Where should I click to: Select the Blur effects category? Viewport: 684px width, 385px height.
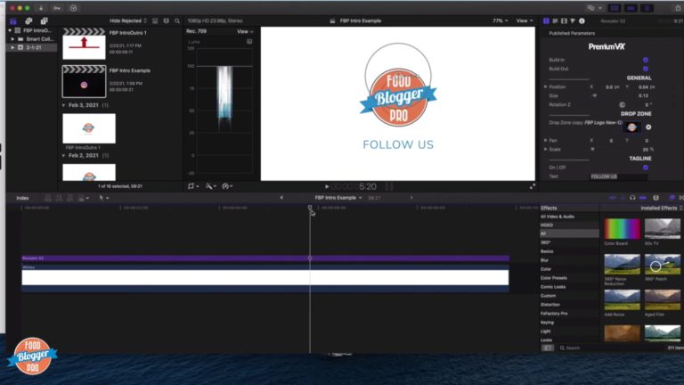(x=545, y=260)
